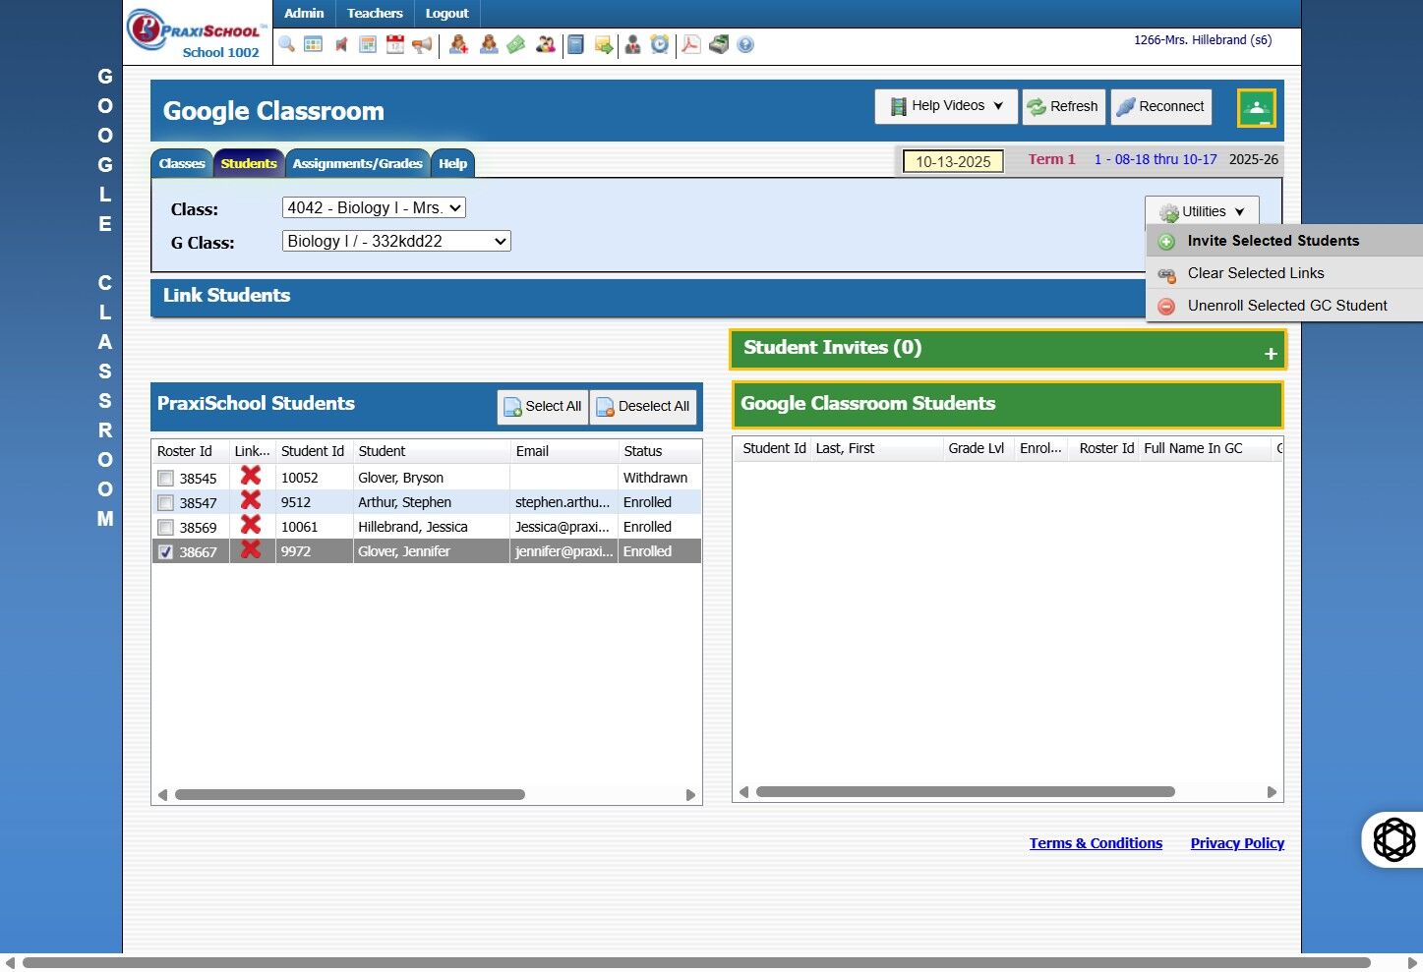Open the Privacy Policy link
1423x972 pixels.
(1237, 843)
